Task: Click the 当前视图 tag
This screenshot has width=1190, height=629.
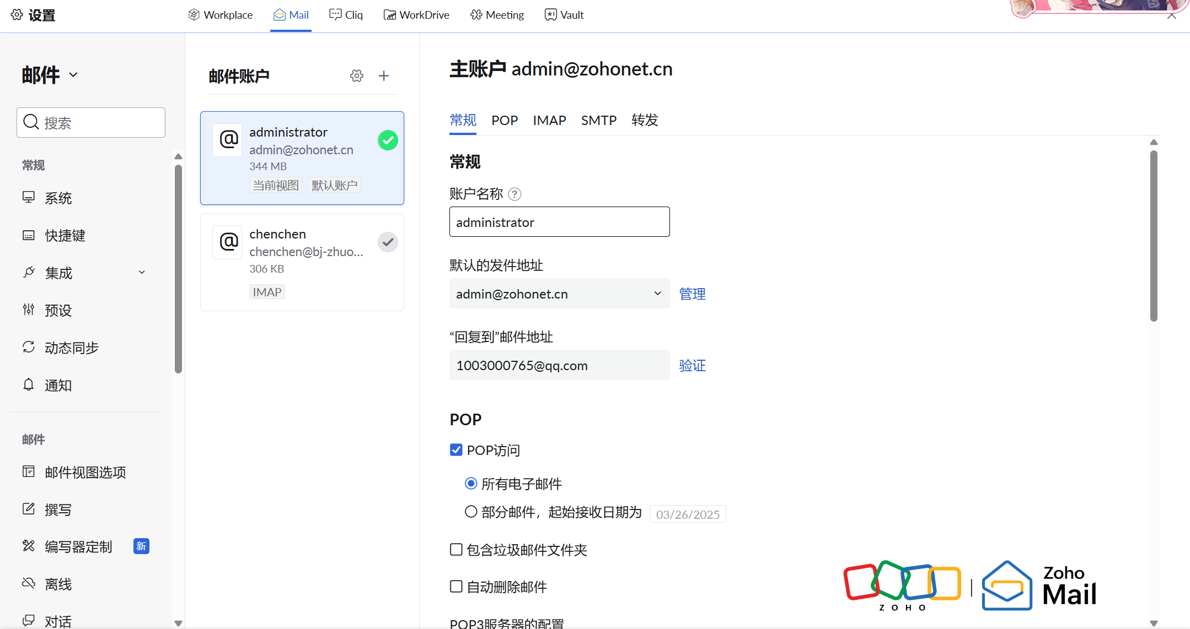Action: pos(276,185)
